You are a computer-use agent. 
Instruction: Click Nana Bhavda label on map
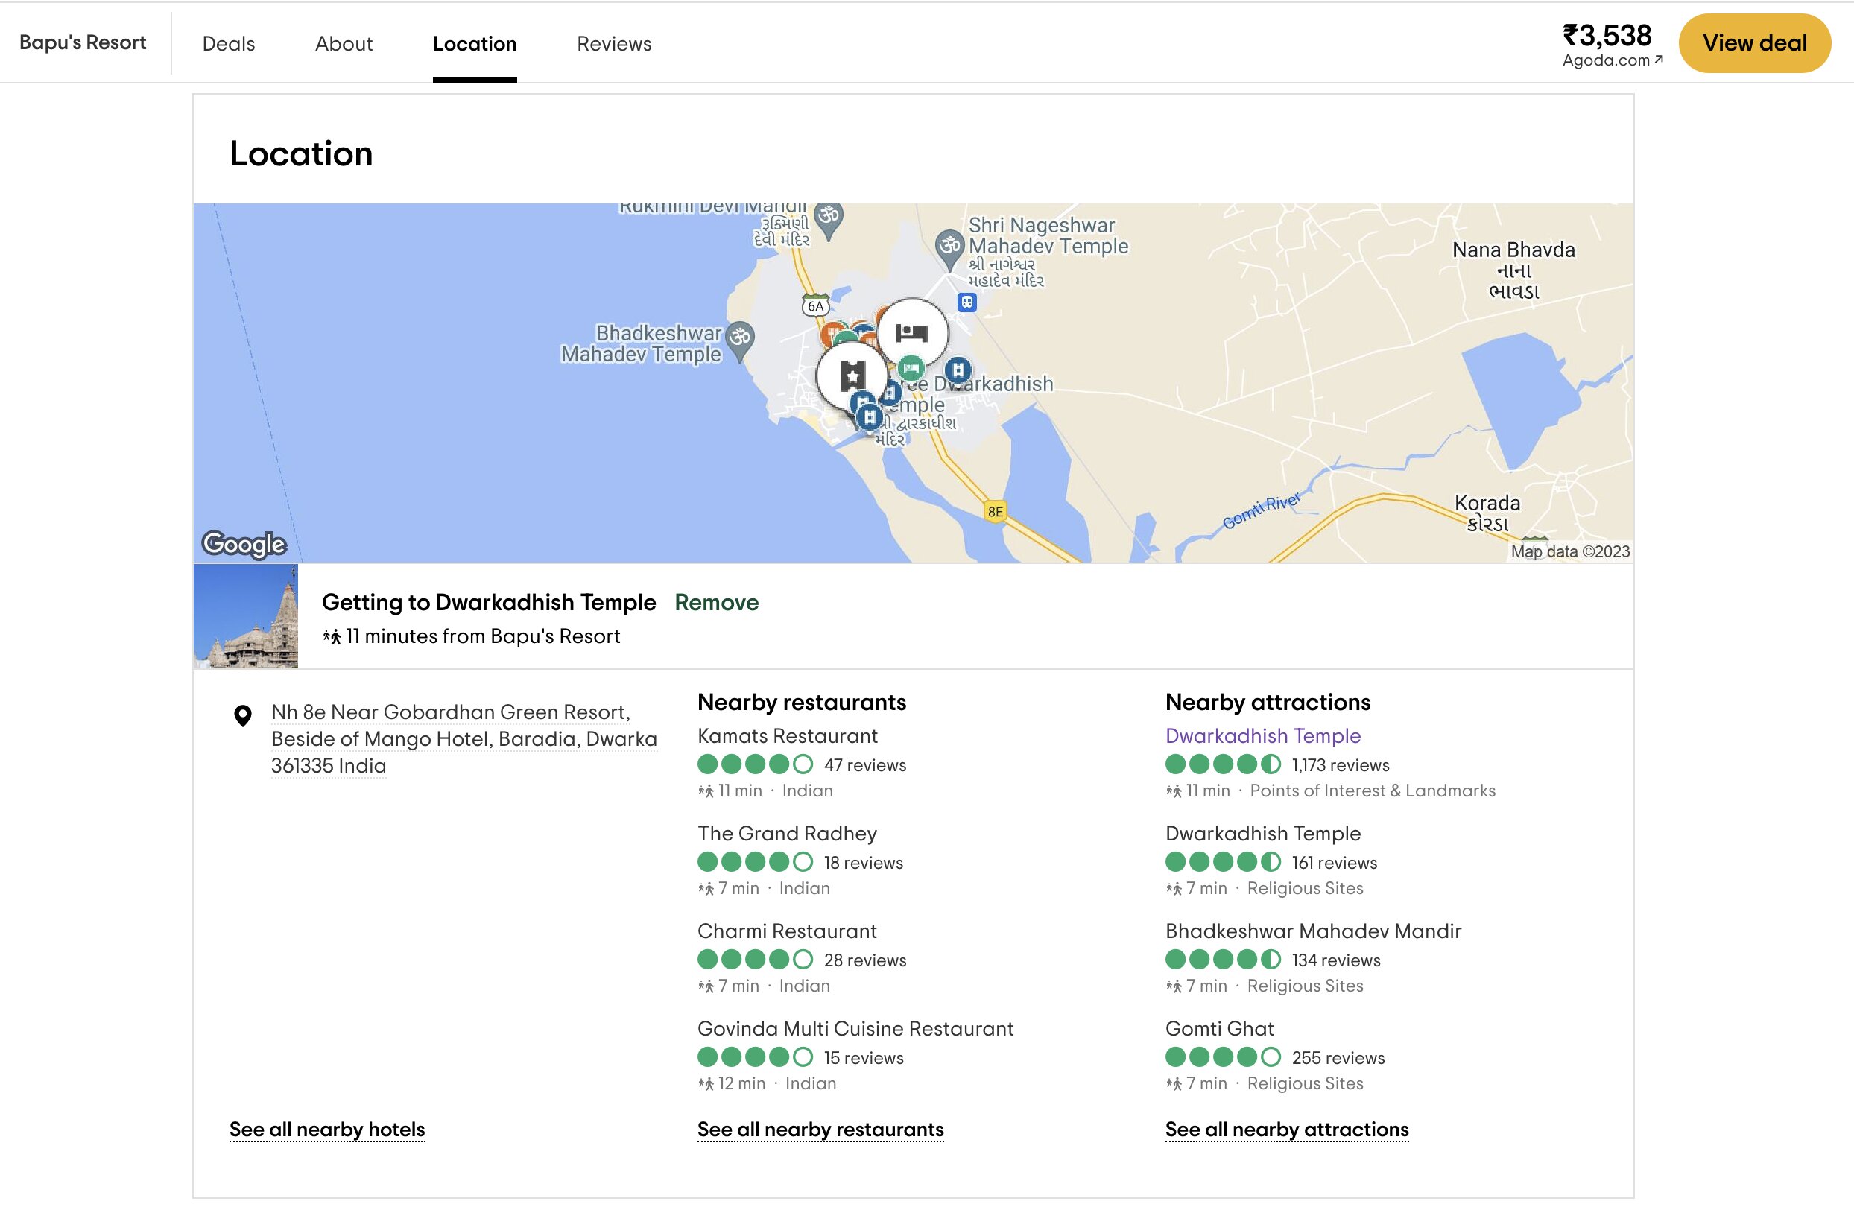click(1513, 270)
